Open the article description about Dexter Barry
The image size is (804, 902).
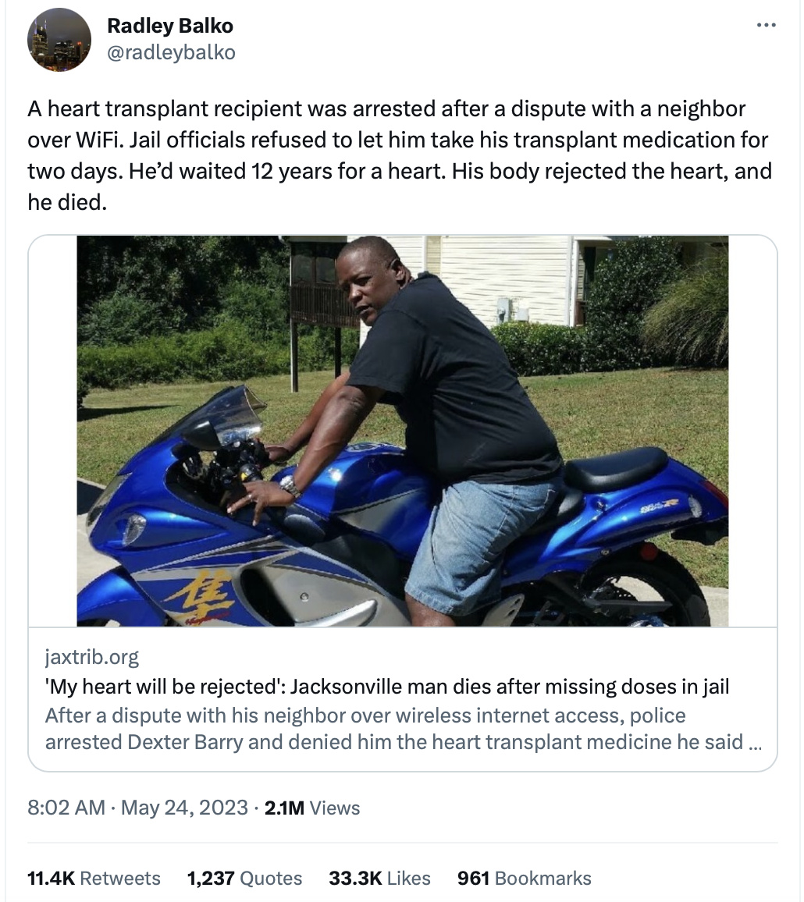point(404,728)
